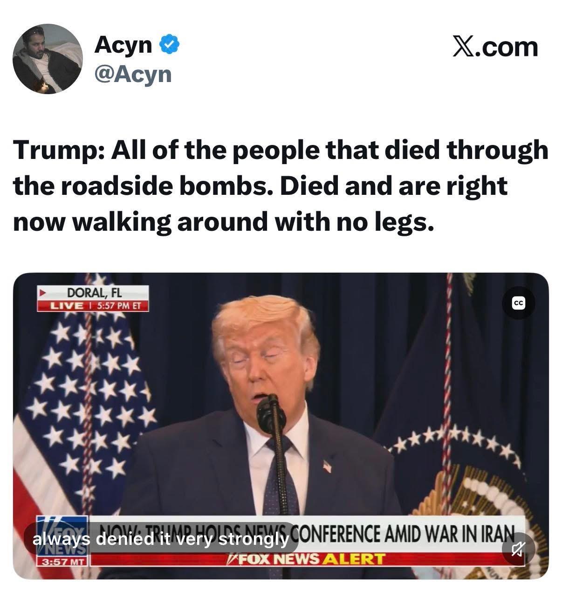Click the 'CONFERENCE AMID WAR IN IRAN' chyron
The height and width of the screenshot is (612, 562).
click(405, 533)
